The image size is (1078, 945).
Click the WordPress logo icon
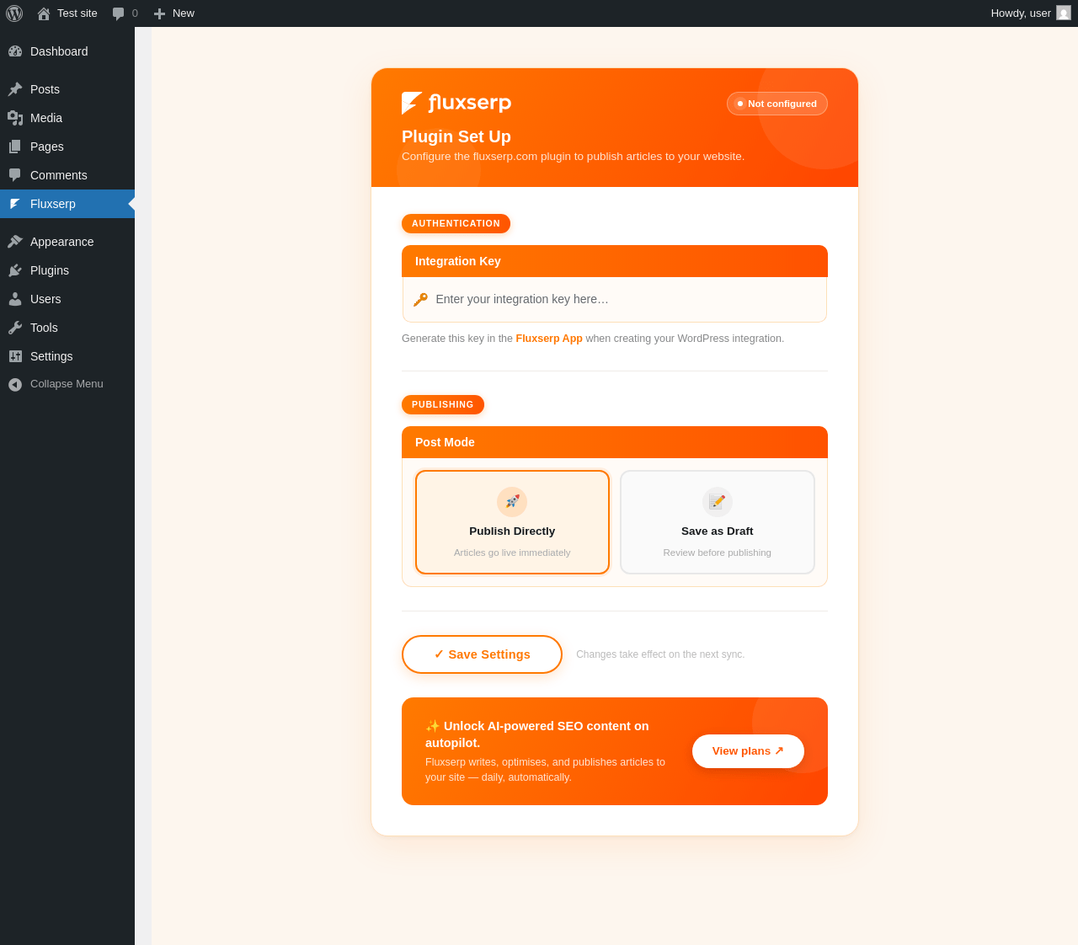click(x=14, y=13)
